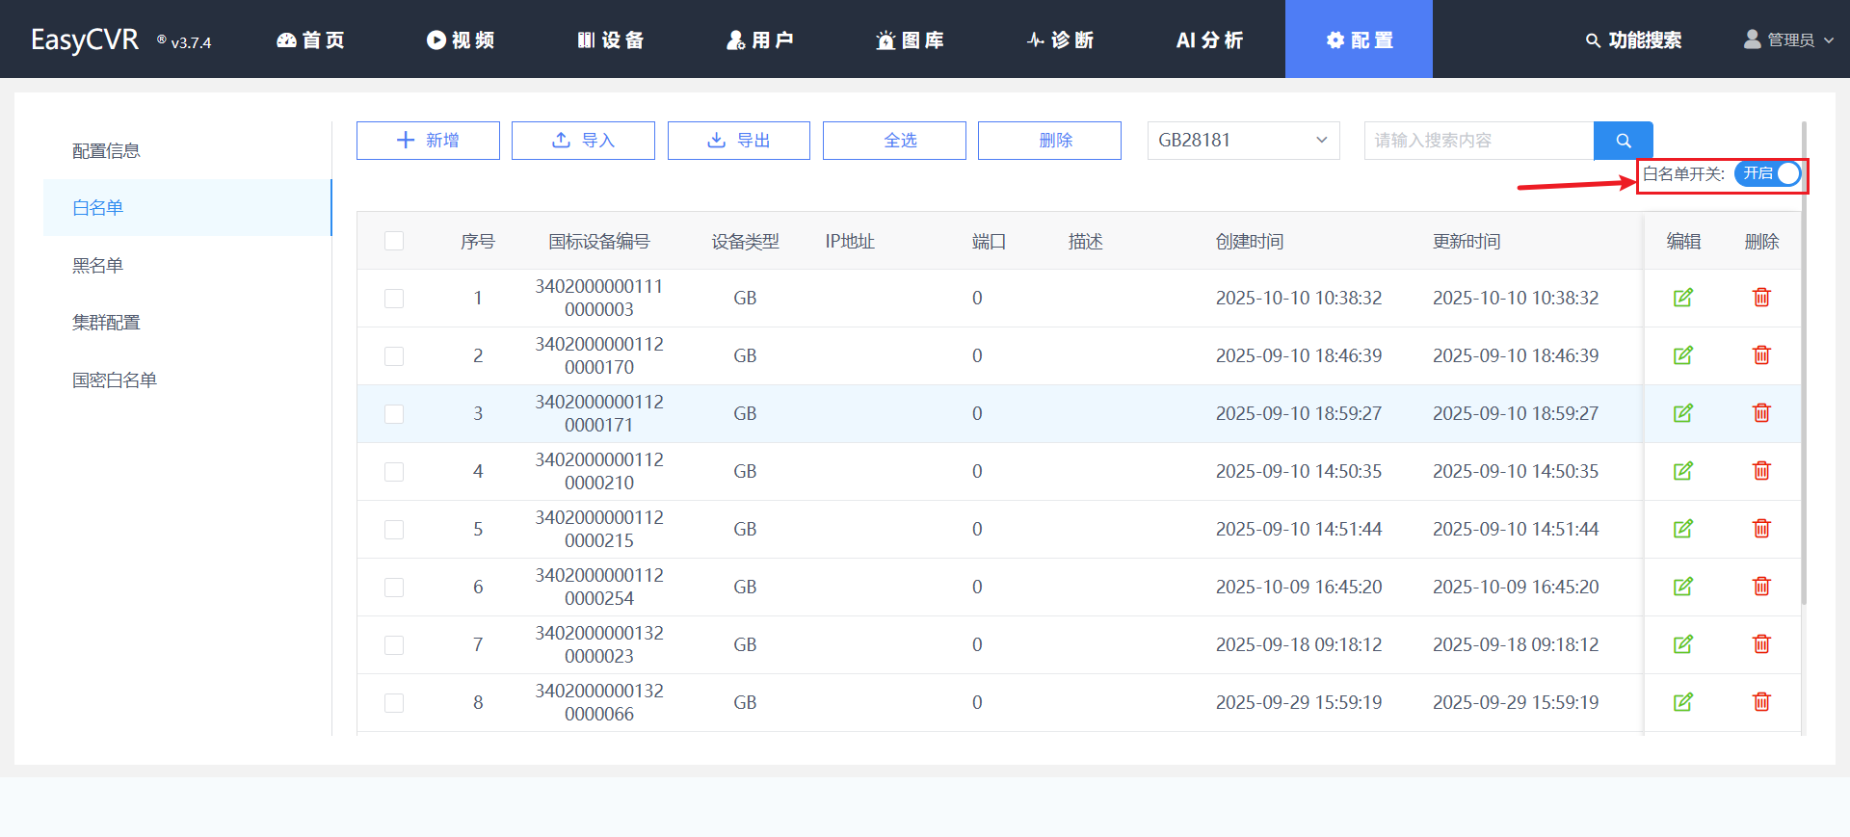Switch to the AI分析 tab
1850x837 pixels.
[1209, 39]
